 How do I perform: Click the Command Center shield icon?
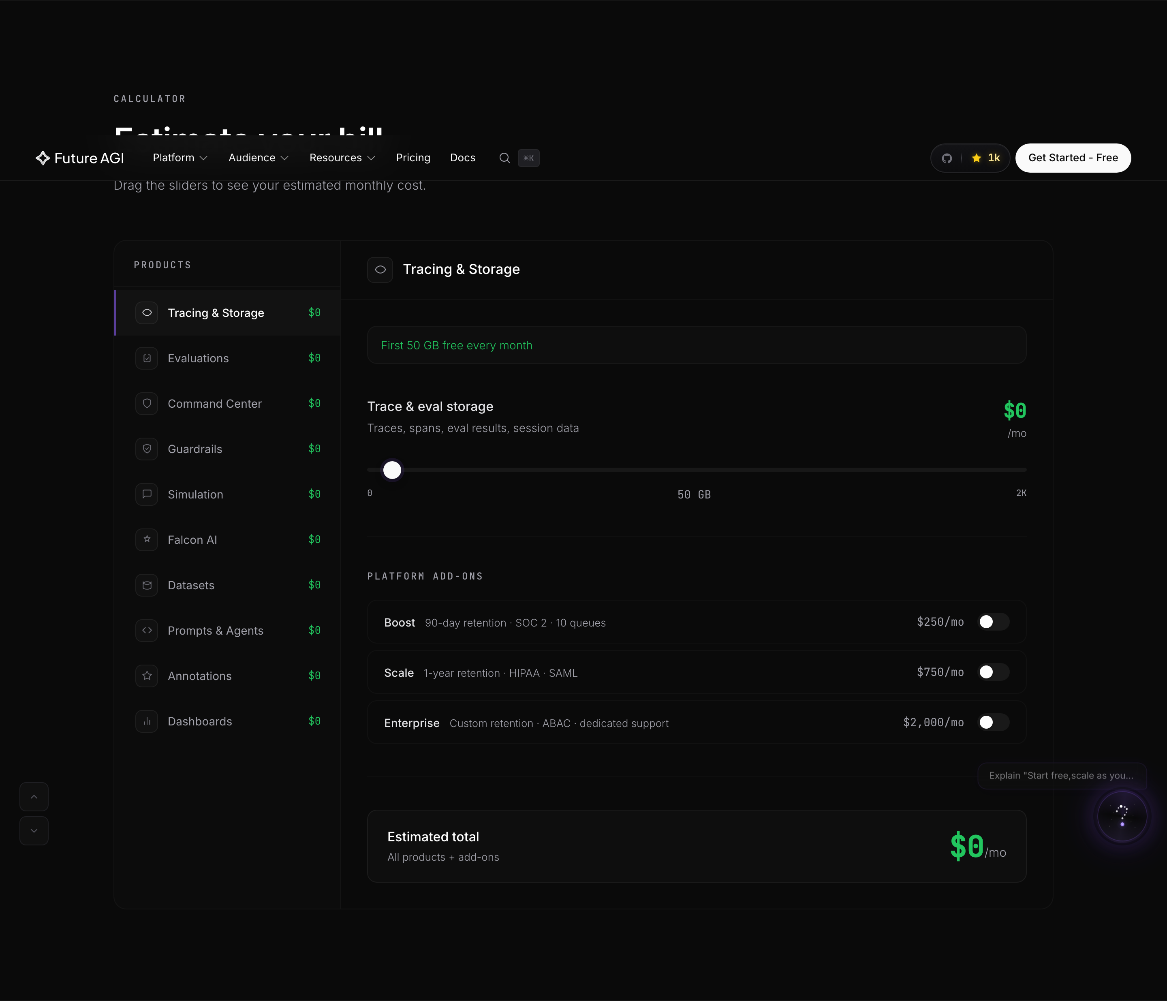tap(147, 403)
